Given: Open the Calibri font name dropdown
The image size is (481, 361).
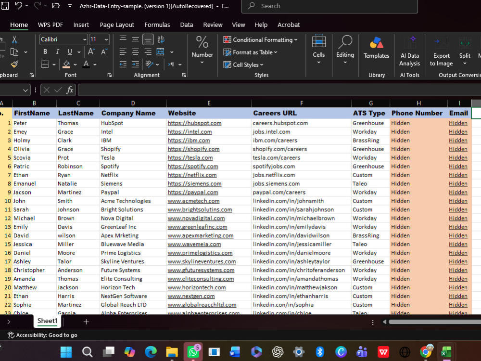Looking at the screenshot, I should click(85, 39).
